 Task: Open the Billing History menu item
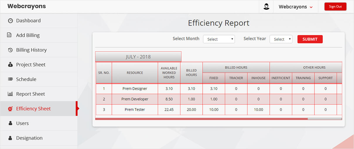coord(31,50)
